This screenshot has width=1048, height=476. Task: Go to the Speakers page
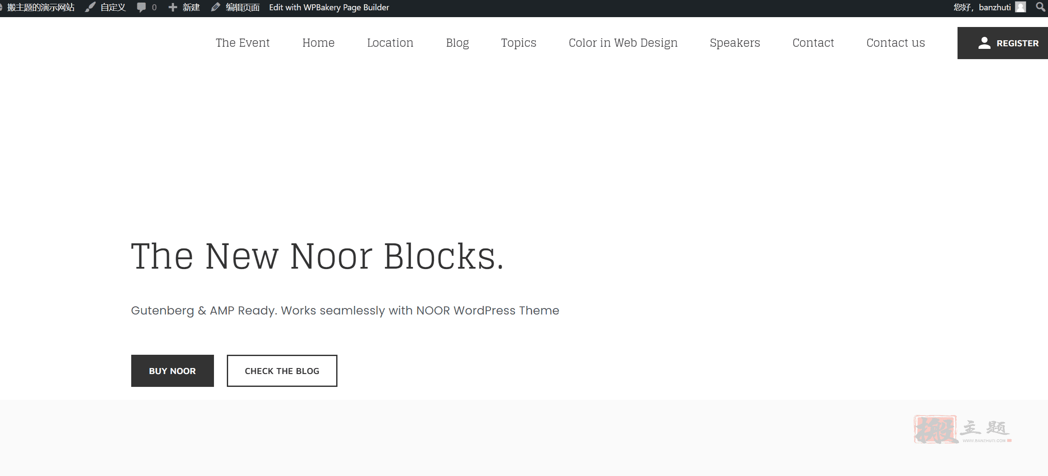tap(735, 43)
